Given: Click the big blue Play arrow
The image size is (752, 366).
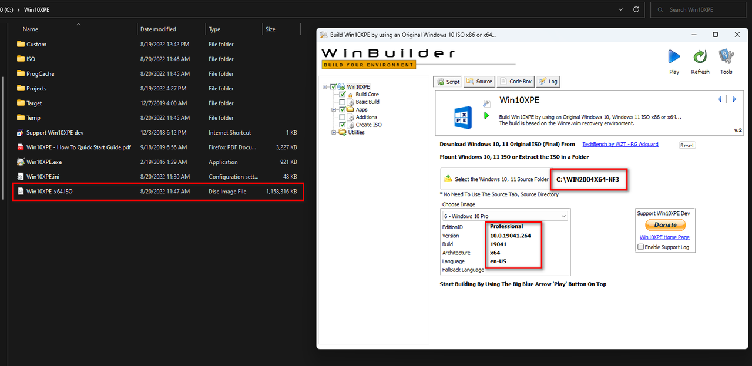Looking at the screenshot, I should point(674,56).
